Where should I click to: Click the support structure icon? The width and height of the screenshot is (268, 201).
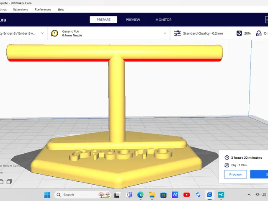[259, 33]
